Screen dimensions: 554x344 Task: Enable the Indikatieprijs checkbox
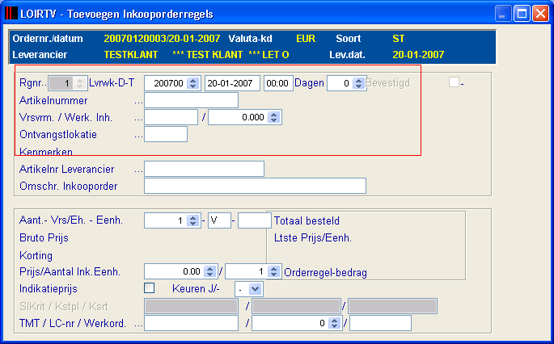point(149,288)
